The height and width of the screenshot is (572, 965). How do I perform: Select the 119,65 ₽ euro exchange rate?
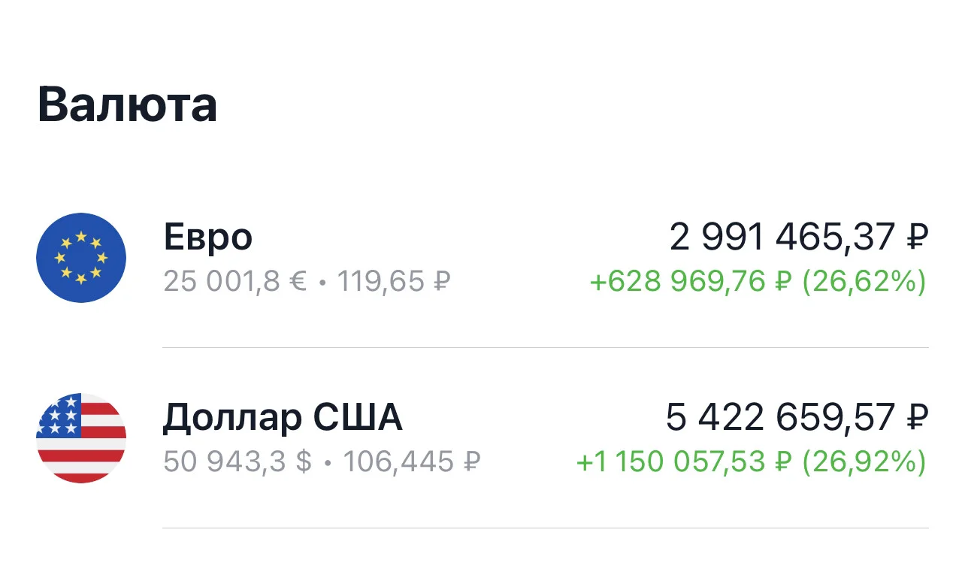(394, 282)
